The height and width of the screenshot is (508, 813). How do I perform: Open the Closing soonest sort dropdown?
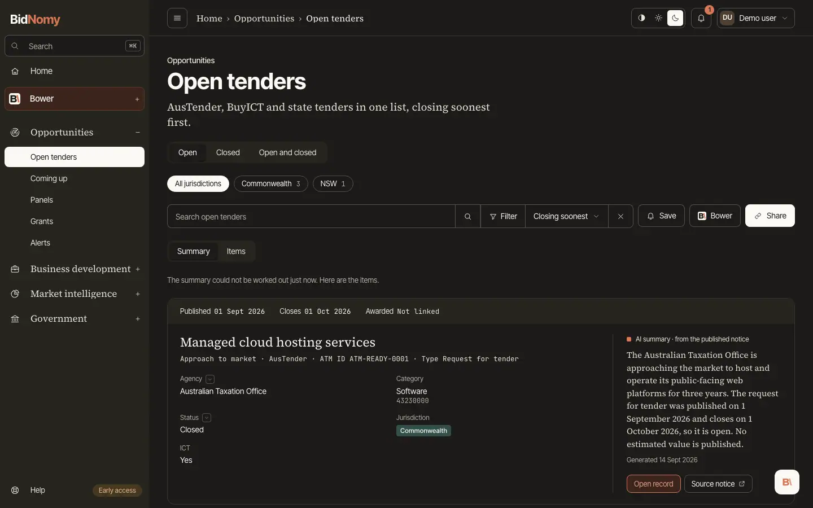(566, 216)
